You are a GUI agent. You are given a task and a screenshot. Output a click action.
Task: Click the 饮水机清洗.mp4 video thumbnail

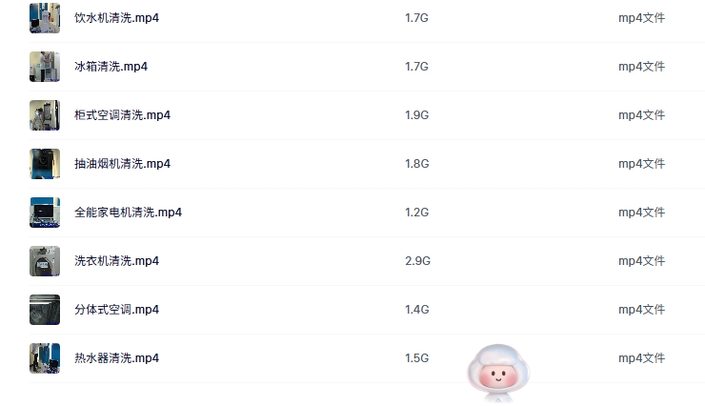[45, 18]
